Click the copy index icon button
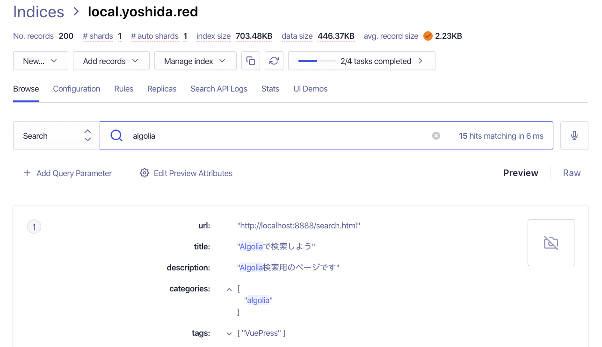602x347 pixels. click(x=251, y=61)
